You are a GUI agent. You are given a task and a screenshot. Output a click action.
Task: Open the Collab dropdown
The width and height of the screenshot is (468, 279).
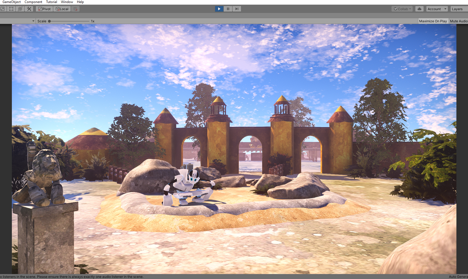tap(402, 9)
